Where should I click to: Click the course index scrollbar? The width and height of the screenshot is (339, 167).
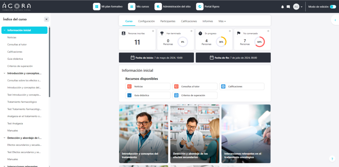click(x=50, y=62)
